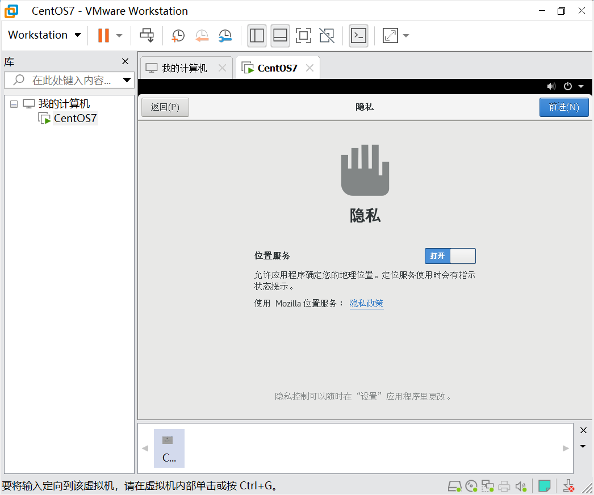Viewport: 594px width, 495px height.
Task: Toggle the library sidebar view
Action: [x=257, y=36]
